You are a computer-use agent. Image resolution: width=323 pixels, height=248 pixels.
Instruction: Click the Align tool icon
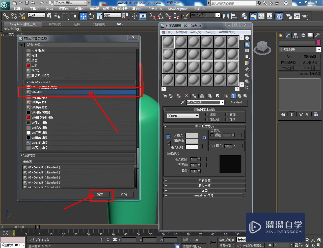(x=234, y=16)
